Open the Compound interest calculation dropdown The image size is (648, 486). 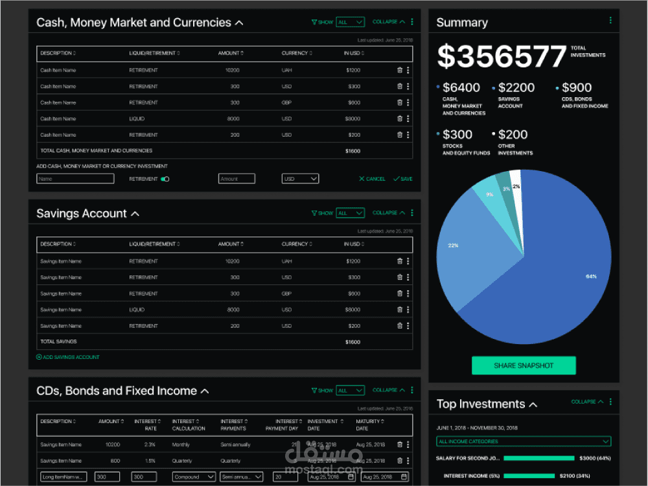tap(194, 477)
